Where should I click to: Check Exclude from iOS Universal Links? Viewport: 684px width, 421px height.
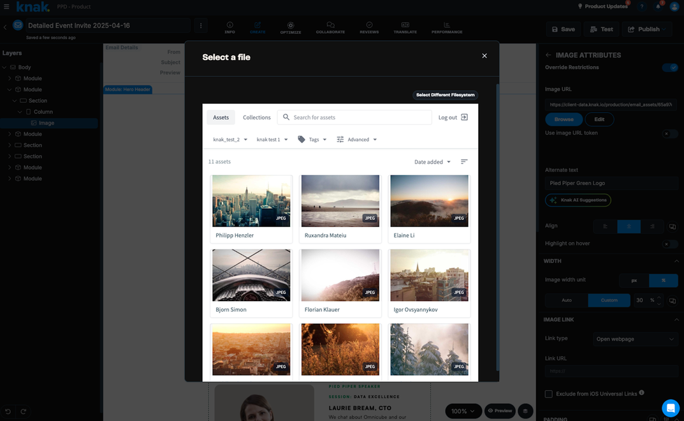coord(549,394)
